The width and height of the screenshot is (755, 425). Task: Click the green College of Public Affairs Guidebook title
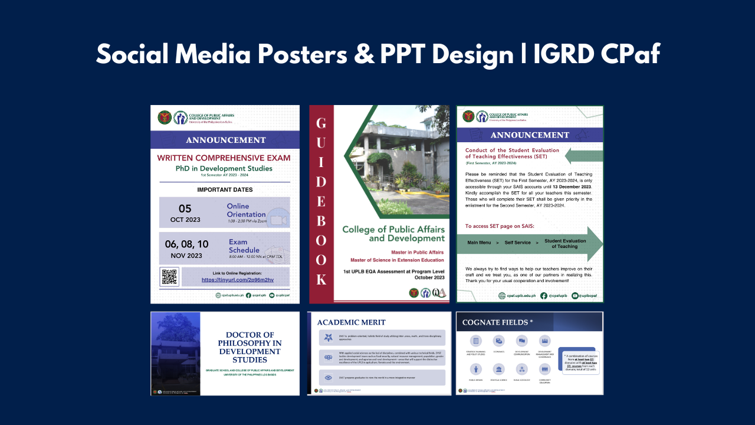coord(394,233)
